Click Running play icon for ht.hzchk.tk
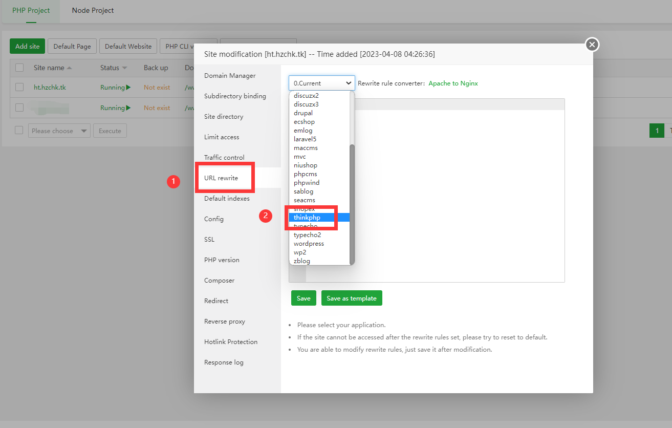Screen dimensions: 672x428 tap(128, 88)
